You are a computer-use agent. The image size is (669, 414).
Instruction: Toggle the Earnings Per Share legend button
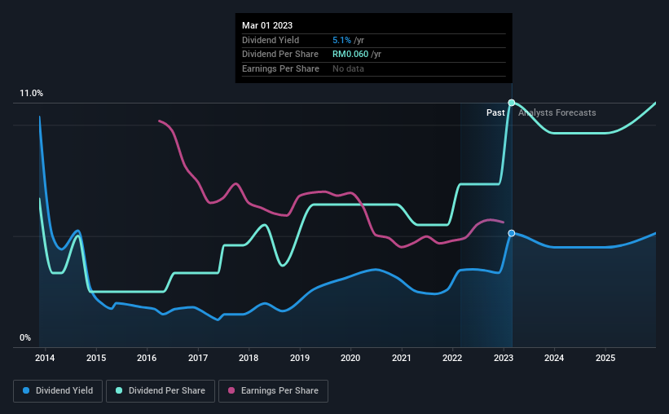[274, 391]
